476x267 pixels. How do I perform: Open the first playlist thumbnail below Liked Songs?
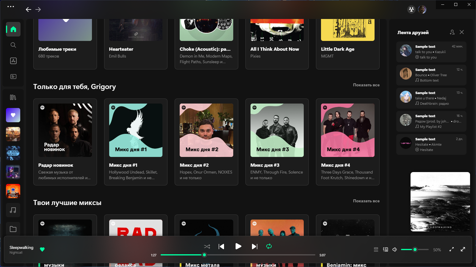tap(13, 134)
